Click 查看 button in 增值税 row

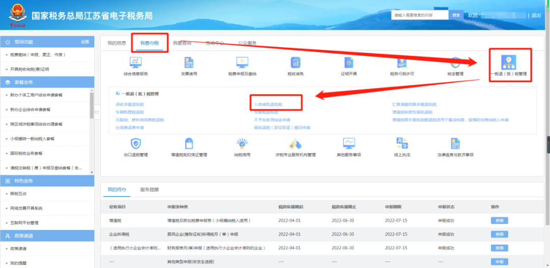coord(499,221)
